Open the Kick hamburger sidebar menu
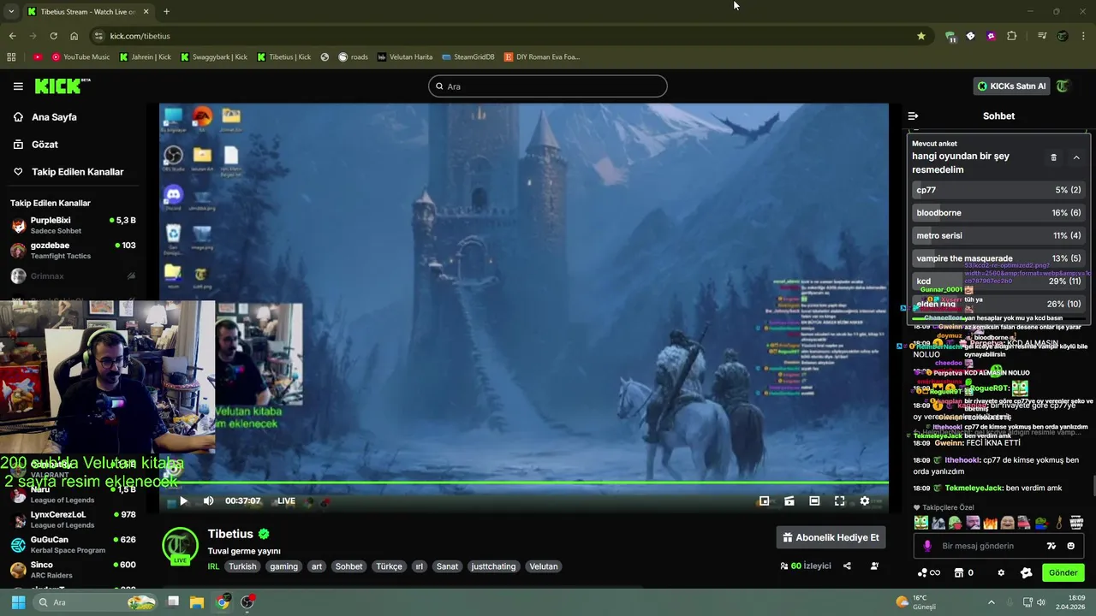 tap(18, 86)
